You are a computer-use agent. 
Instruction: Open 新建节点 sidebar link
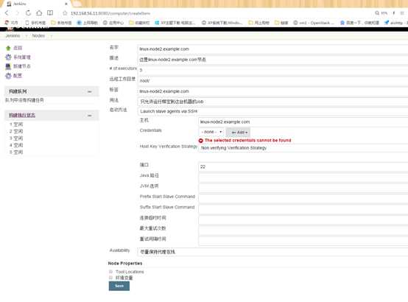[22, 66]
